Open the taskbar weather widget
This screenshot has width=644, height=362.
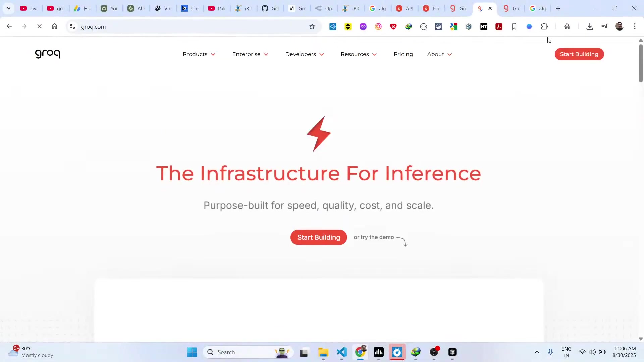(x=31, y=352)
